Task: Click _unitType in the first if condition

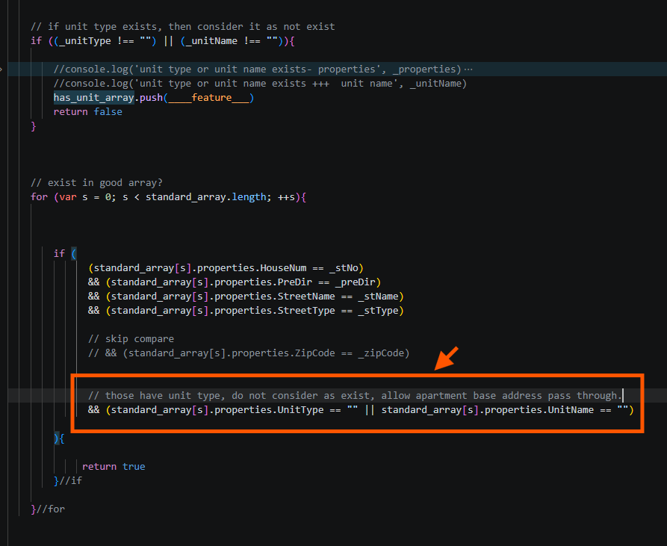Action: (x=84, y=41)
